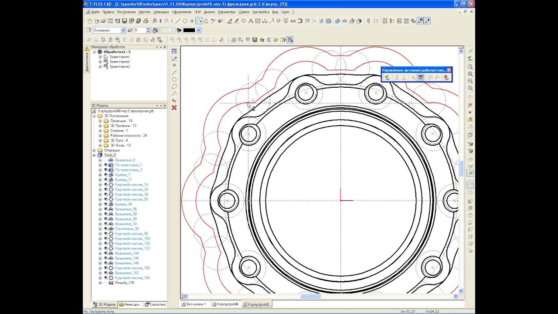Click the yellow warning Diagnostics icon

point(87,48)
